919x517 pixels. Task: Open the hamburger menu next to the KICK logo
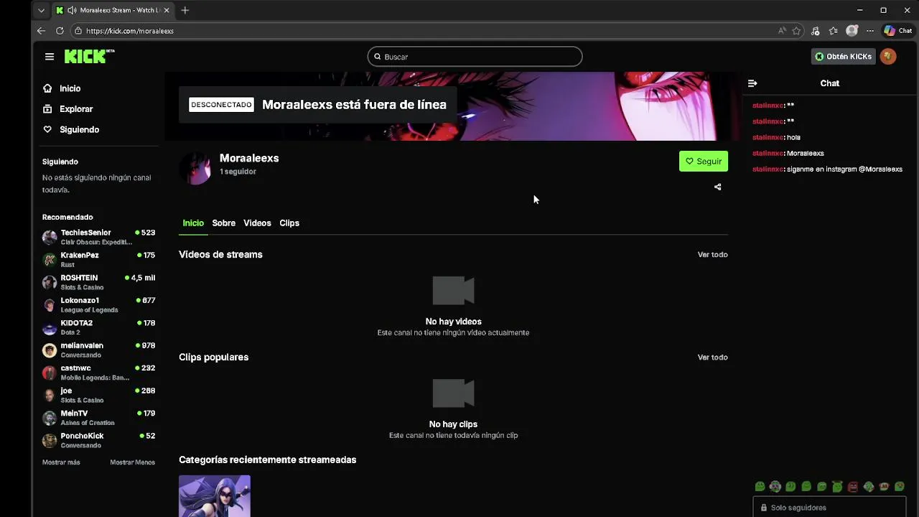coord(49,57)
